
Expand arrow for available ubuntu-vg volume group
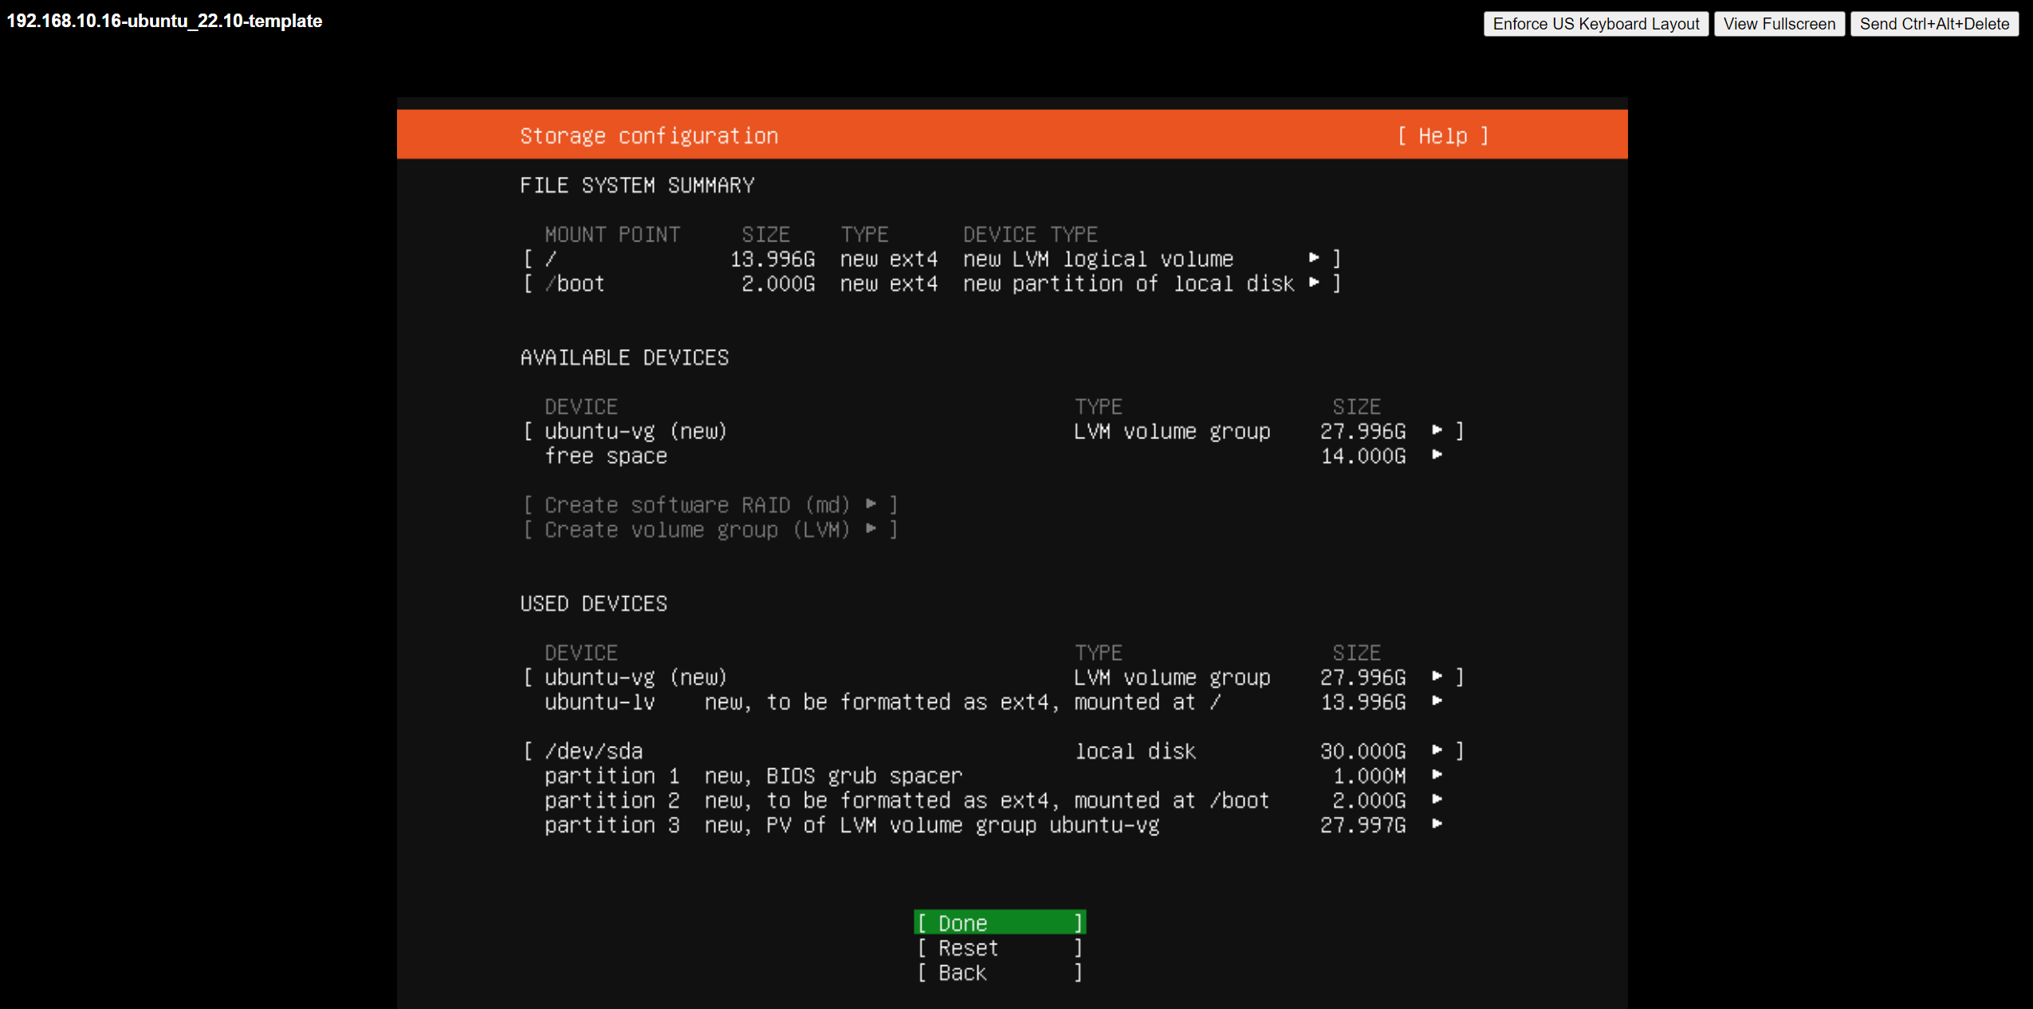[x=1437, y=430]
